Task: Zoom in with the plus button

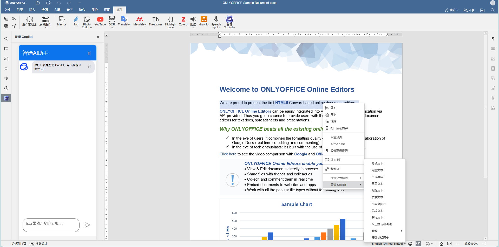Action: click(x=485, y=244)
